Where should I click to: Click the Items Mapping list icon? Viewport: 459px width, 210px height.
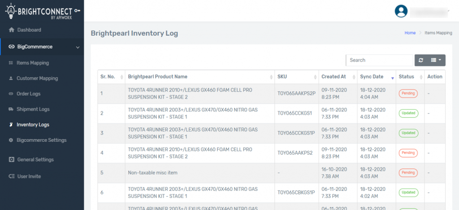click(x=11, y=63)
